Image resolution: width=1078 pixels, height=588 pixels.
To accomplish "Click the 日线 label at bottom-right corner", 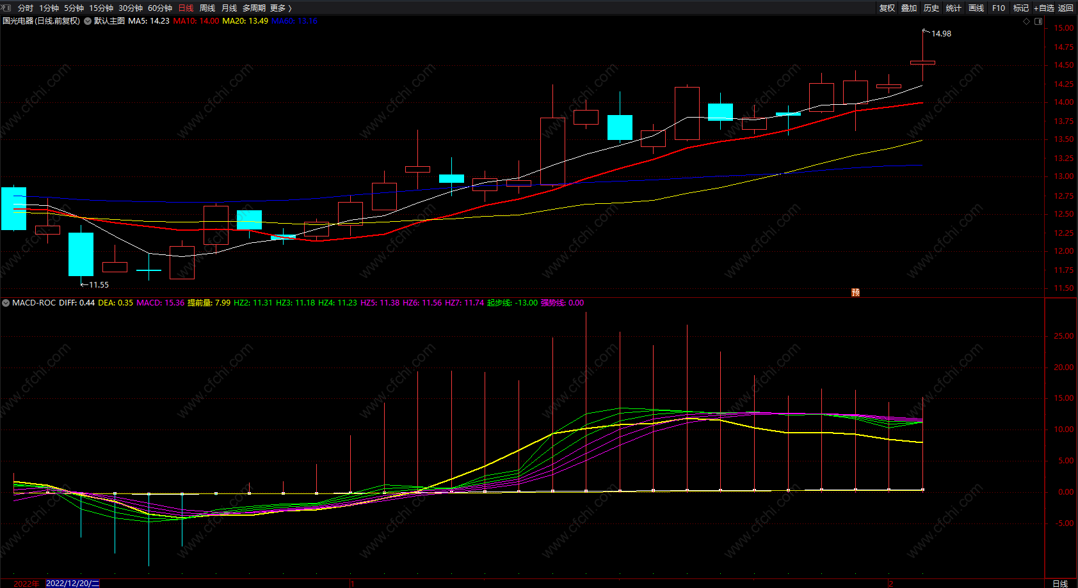I will pyautogui.click(x=1060, y=584).
